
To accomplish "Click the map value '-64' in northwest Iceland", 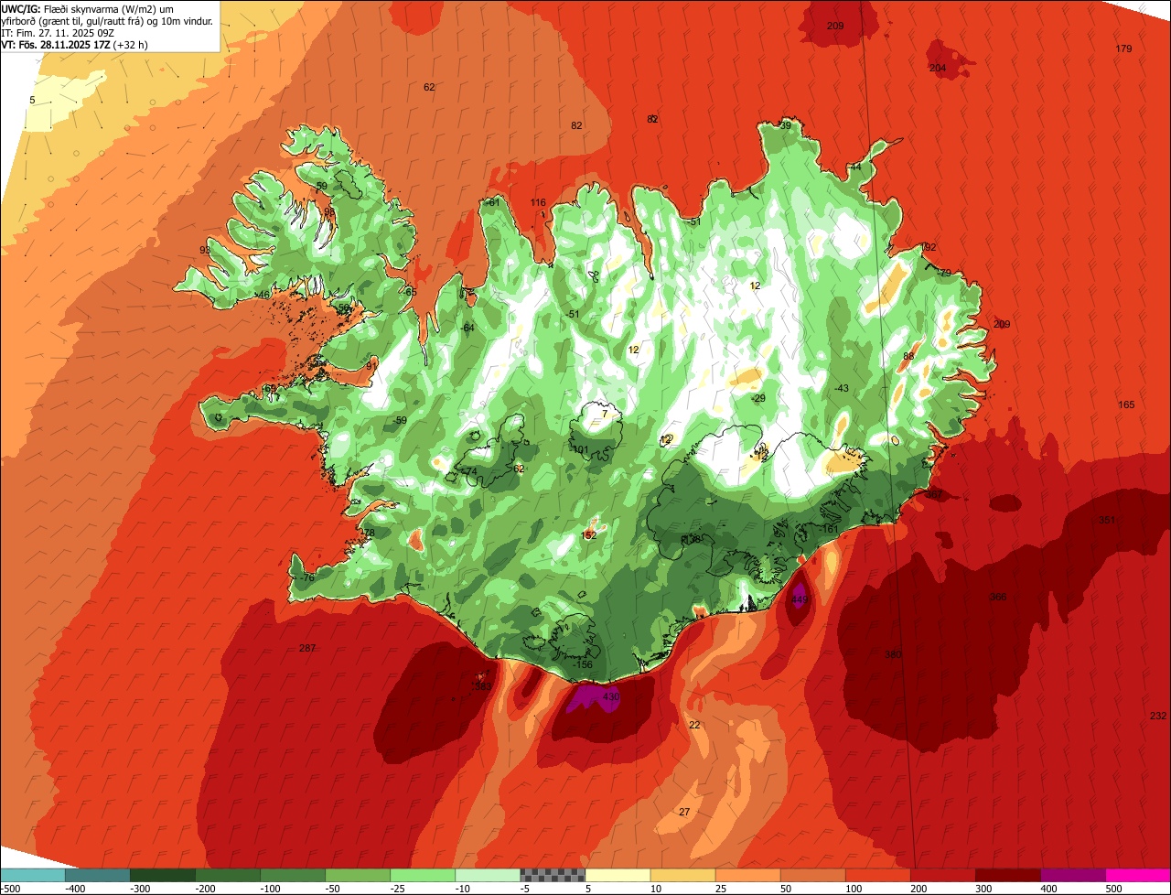I will tap(467, 328).
